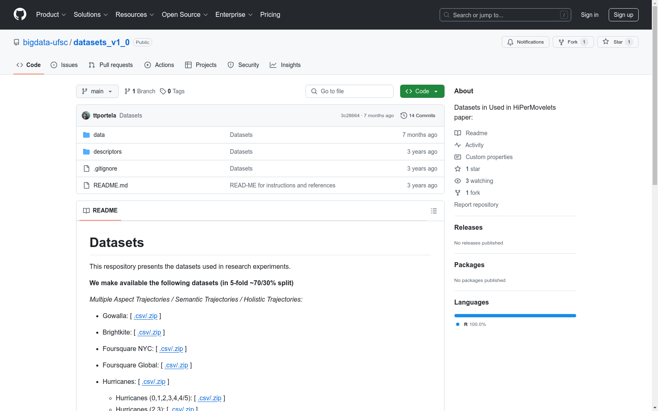Open the Releases heading link

coord(468,227)
